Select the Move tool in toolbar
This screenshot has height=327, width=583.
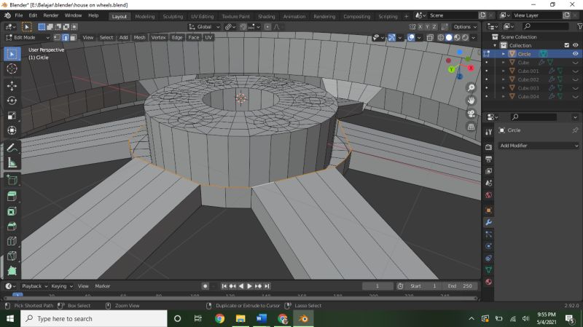12,86
